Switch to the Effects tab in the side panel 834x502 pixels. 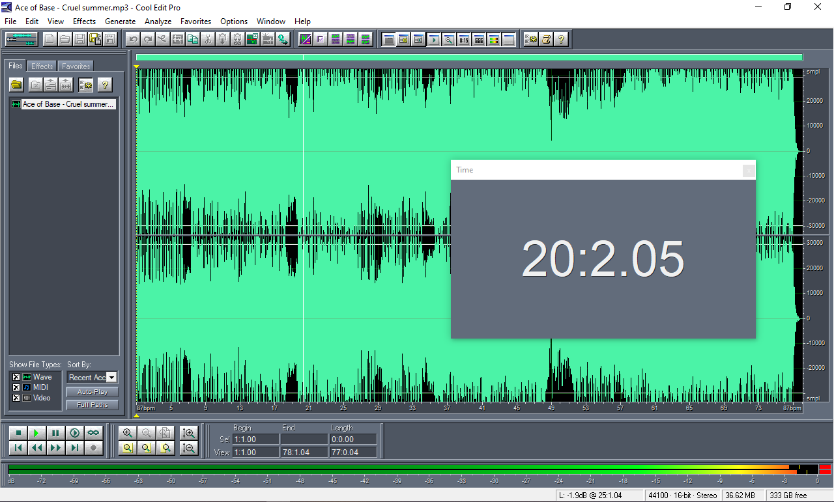pos(42,66)
